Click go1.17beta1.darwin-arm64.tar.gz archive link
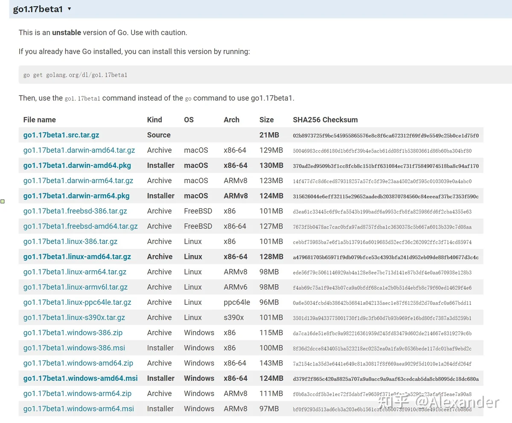The width and height of the screenshot is (512, 423). click(78, 181)
